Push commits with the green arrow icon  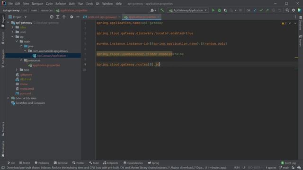pos(267,10)
